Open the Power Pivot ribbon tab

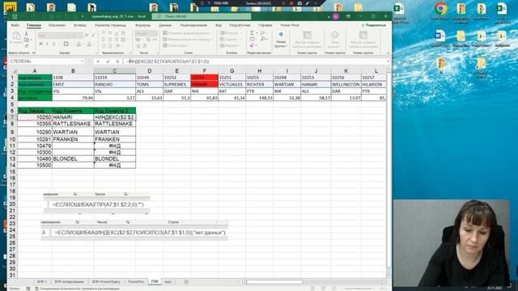290,25
